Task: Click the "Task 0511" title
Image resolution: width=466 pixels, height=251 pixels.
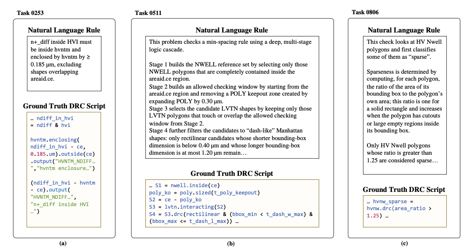Action: tap(148, 13)
